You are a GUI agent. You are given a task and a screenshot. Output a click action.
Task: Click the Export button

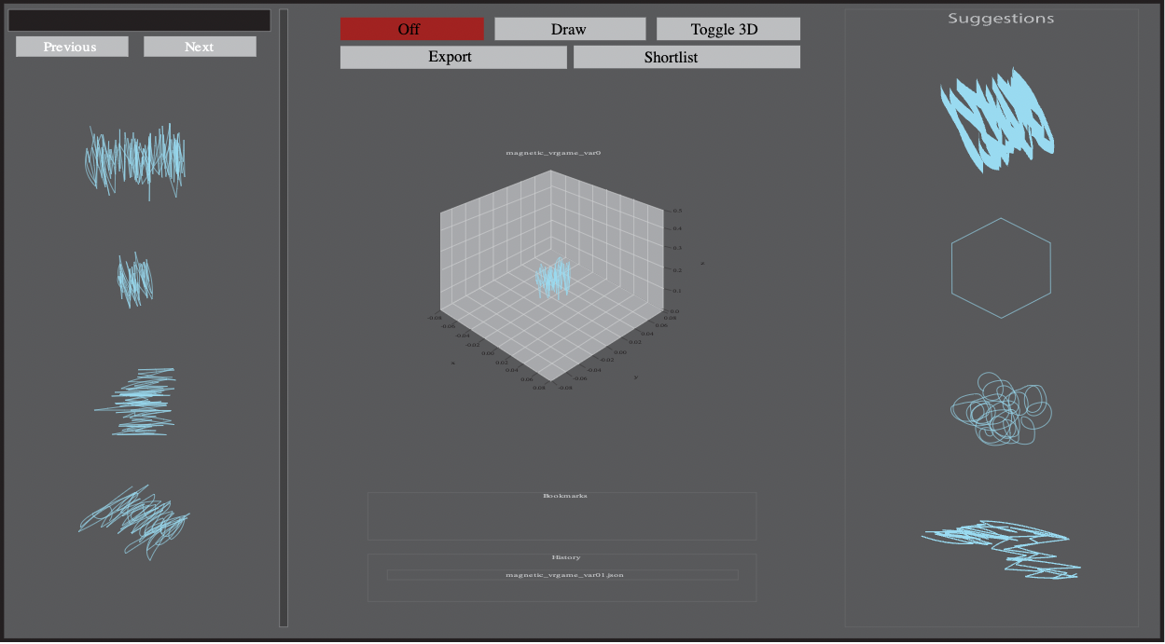tap(452, 57)
